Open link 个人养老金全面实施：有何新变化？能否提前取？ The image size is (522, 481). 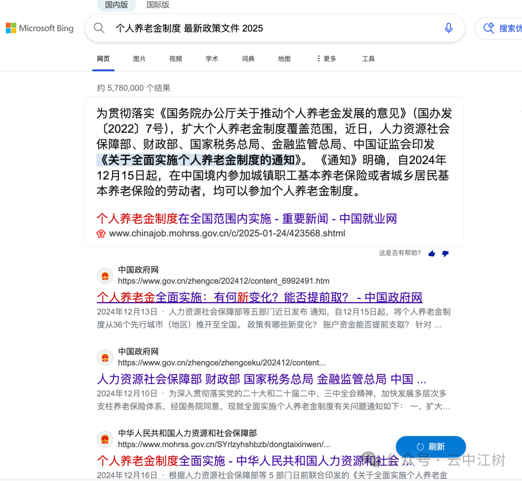pos(260,297)
